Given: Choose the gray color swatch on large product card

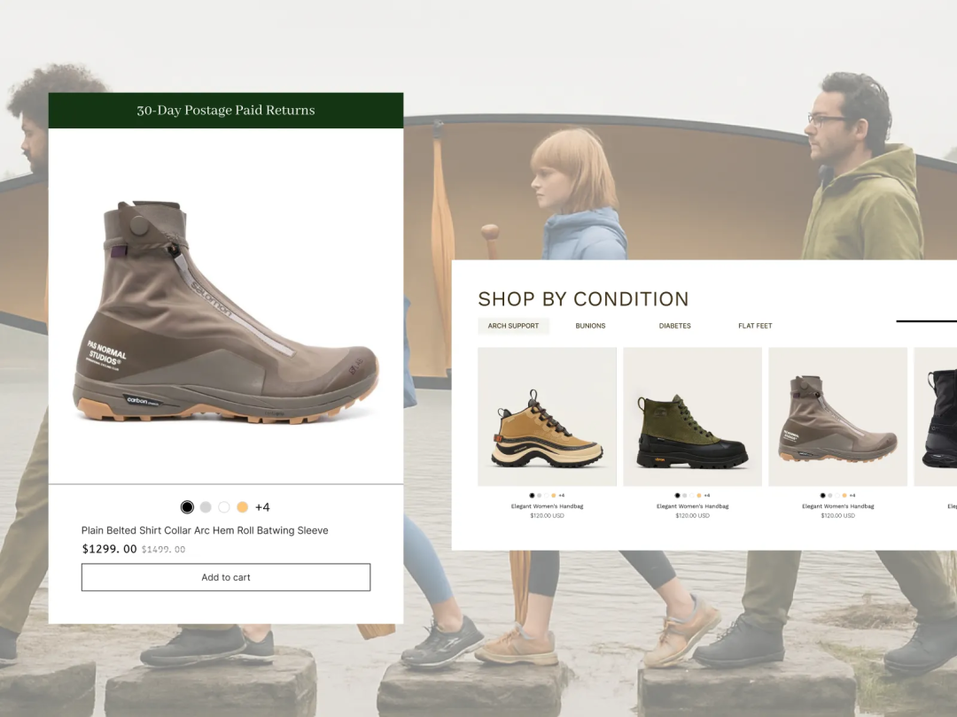Looking at the screenshot, I should coord(206,507).
